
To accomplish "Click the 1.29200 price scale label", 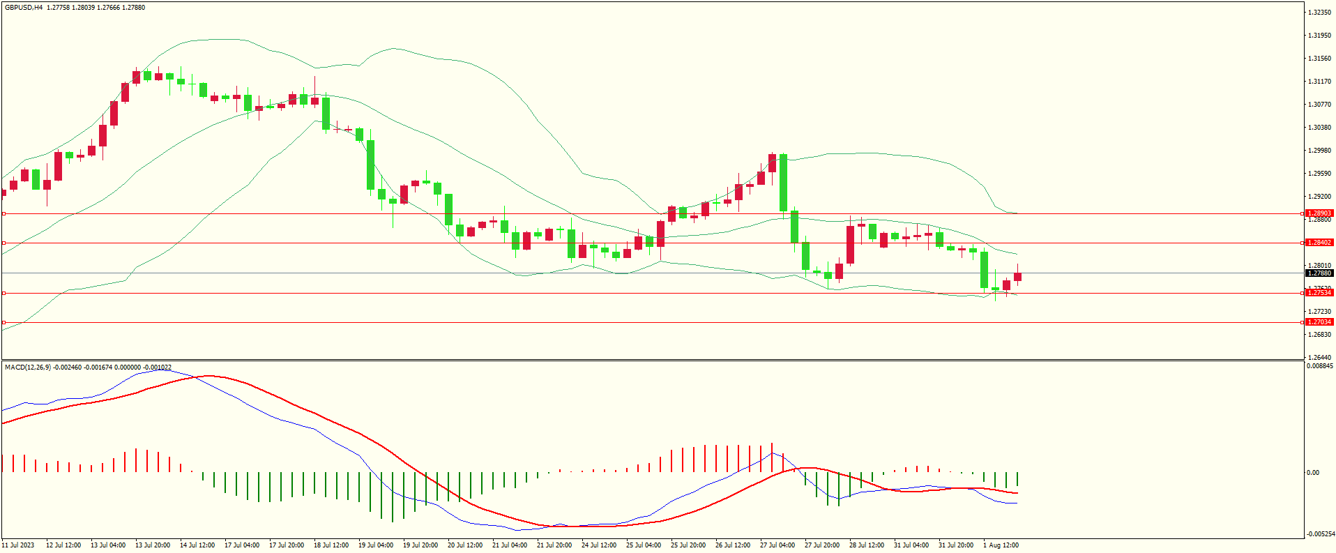I will coord(1319,197).
